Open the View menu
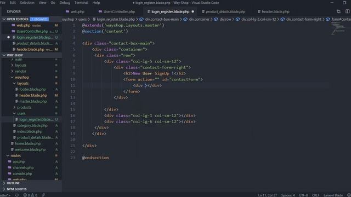351x197 pixels. (x=42, y=3)
